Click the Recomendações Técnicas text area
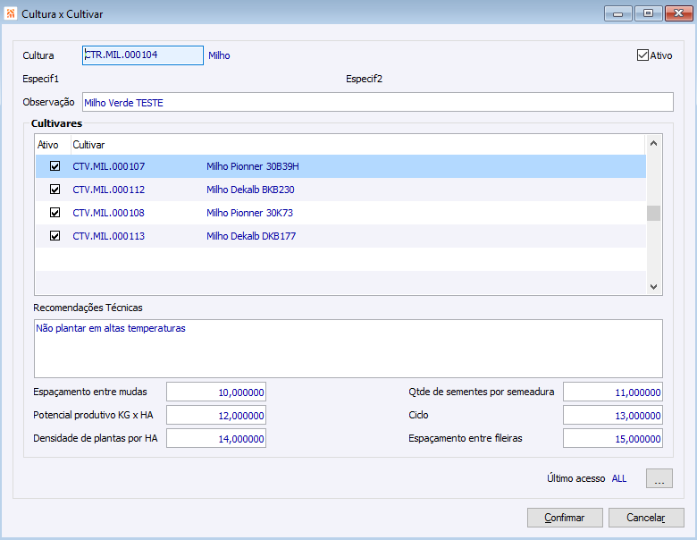This screenshot has width=697, height=540. click(348, 349)
